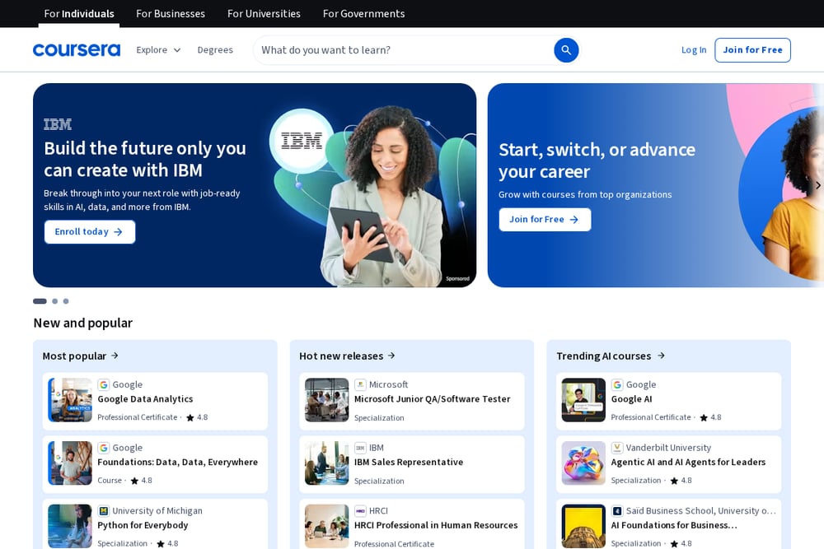Click the Google AI course title
824x549 pixels.
coord(631,399)
